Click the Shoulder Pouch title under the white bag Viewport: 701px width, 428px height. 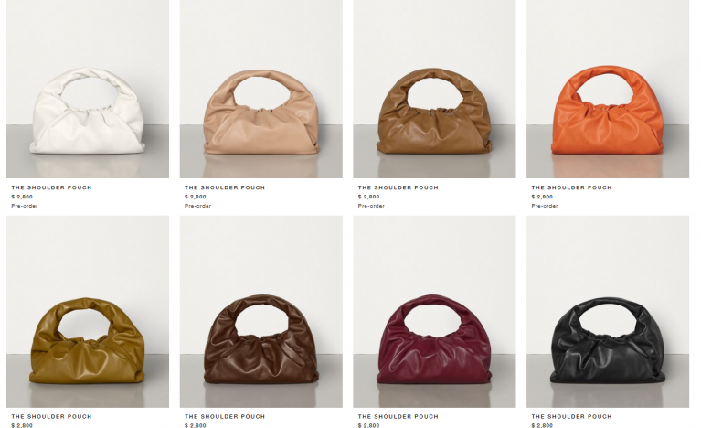(x=51, y=187)
